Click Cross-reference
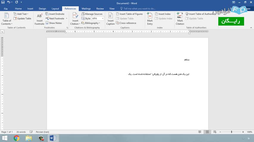This screenshot has width=254, height=142. [126, 23]
